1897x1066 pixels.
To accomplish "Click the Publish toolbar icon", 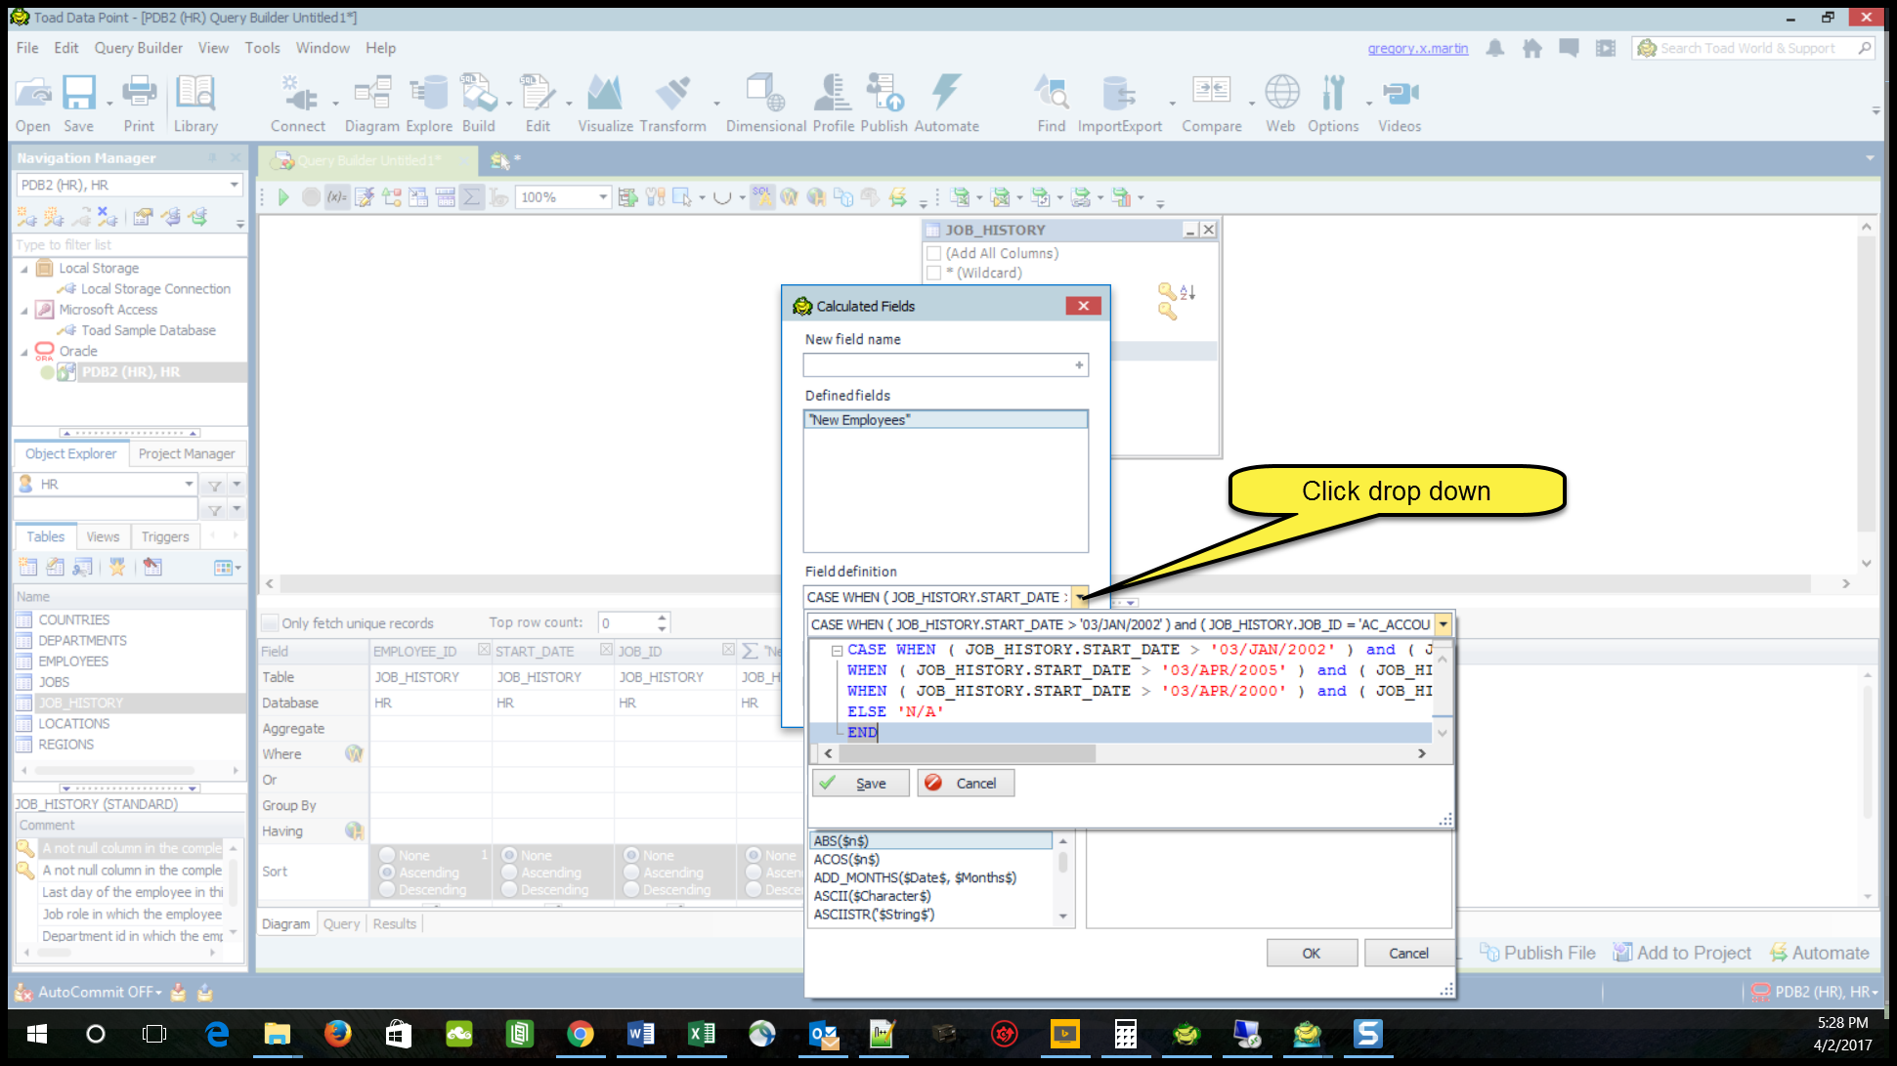I will 884,104.
